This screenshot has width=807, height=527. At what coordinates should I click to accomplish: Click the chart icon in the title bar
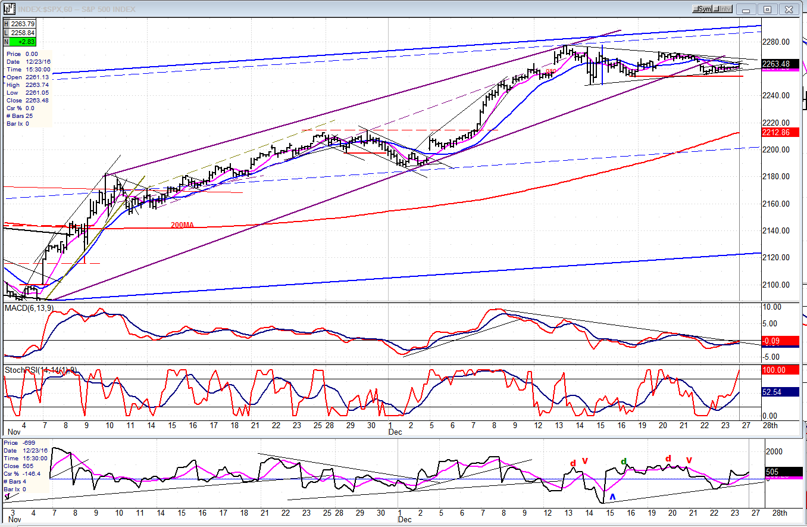(x=10, y=9)
